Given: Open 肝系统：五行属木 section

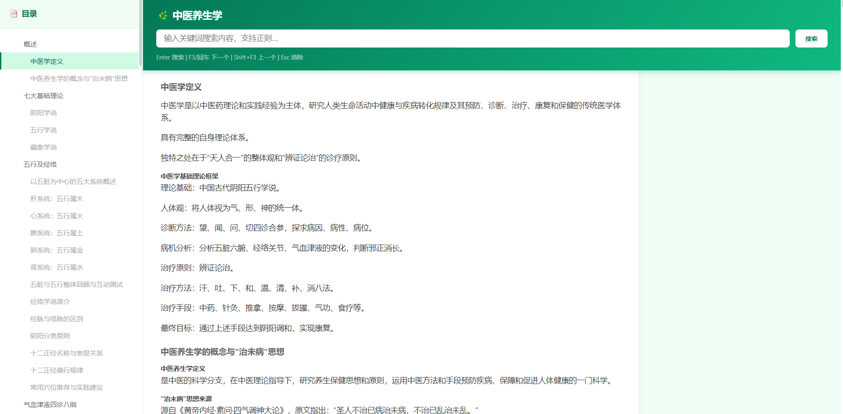Looking at the screenshot, I should pyautogui.click(x=56, y=198).
